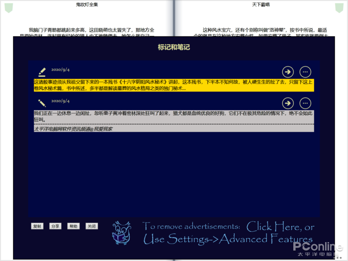Click the owl reading mascot icon
348x261 pixels.
coord(122,233)
